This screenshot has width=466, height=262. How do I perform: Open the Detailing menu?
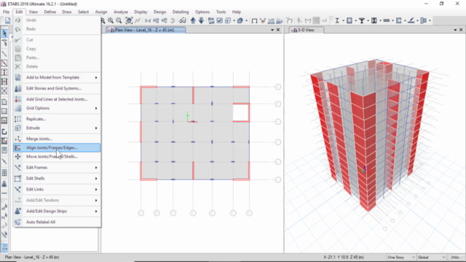pyautogui.click(x=181, y=12)
